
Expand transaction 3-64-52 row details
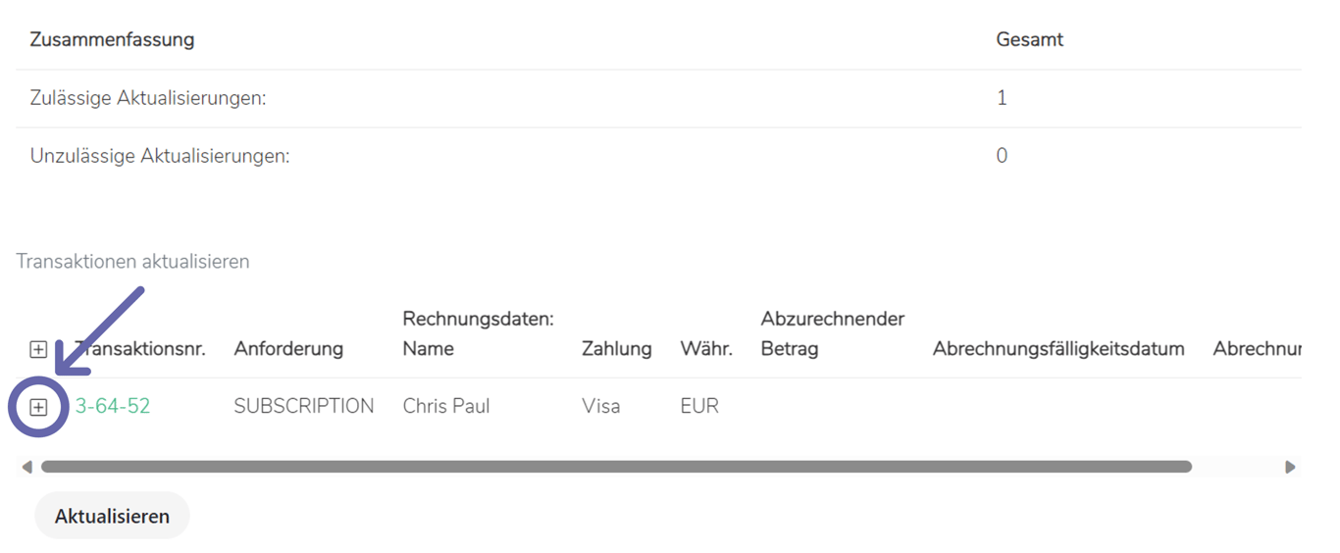pos(38,407)
